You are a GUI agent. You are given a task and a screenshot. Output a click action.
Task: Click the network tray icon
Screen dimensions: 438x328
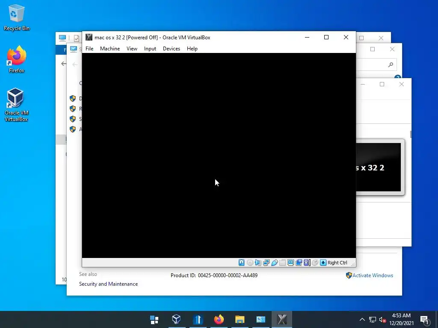[x=373, y=319]
